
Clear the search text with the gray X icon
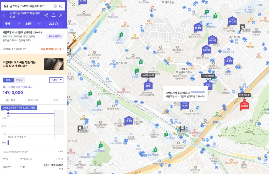[x=55, y=6]
